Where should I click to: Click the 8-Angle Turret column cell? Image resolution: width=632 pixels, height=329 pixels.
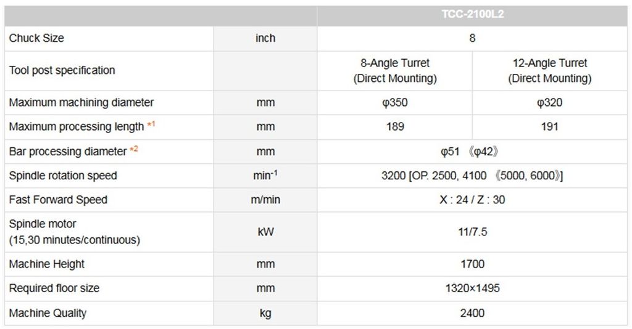pyautogui.click(x=395, y=70)
